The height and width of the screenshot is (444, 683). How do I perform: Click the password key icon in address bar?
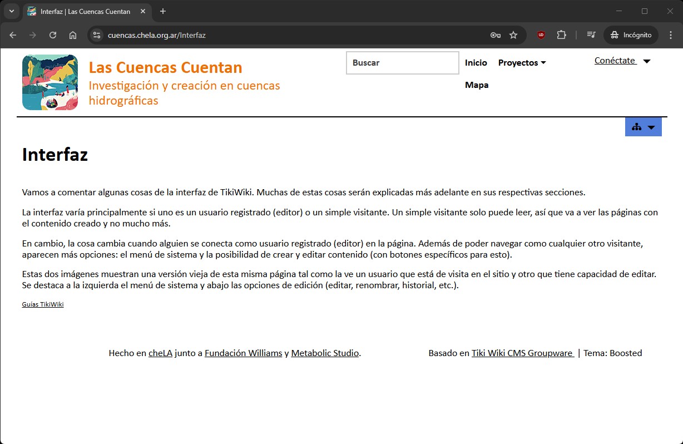point(495,35)
